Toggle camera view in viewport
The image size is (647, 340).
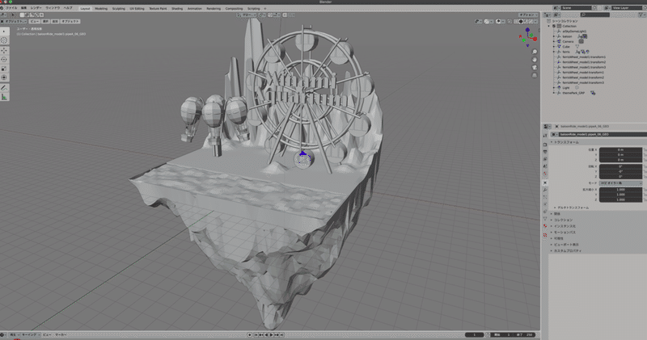535,67
